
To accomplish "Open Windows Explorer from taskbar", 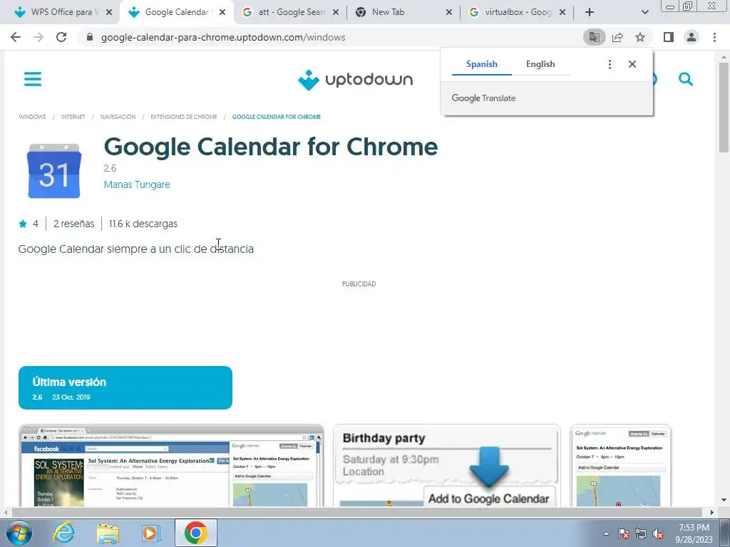I will pos(108,533).
